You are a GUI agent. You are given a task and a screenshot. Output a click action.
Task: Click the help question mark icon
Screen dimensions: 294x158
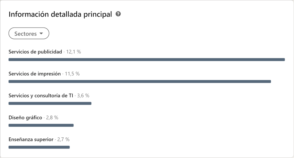click(x=118, y=14)
